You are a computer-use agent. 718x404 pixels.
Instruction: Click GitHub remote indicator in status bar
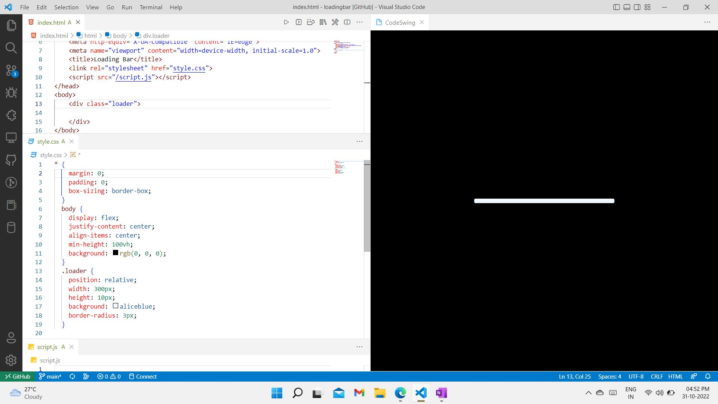(17, 377)
